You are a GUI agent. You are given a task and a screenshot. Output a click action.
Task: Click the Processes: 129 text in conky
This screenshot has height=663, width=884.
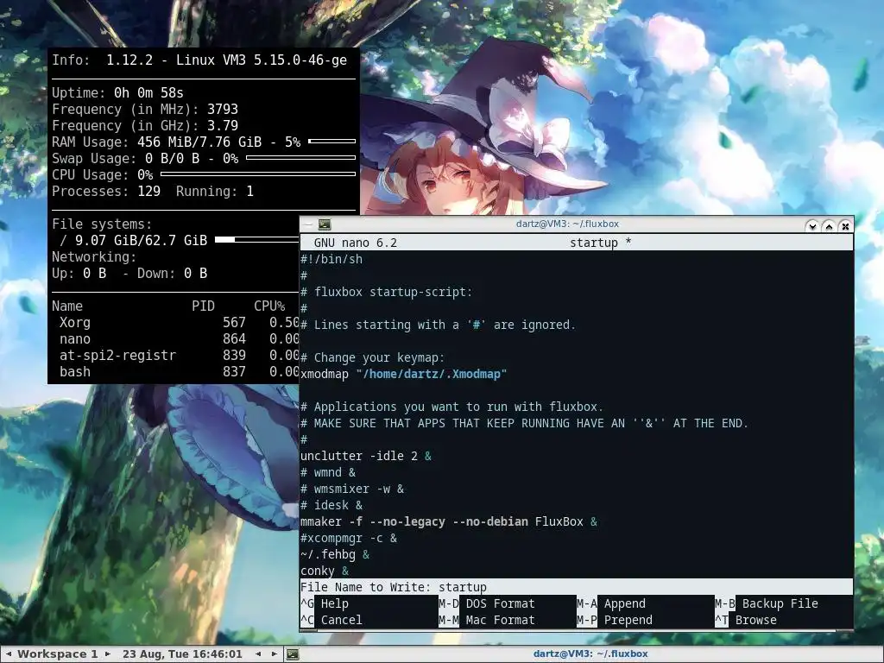[106, 191]
